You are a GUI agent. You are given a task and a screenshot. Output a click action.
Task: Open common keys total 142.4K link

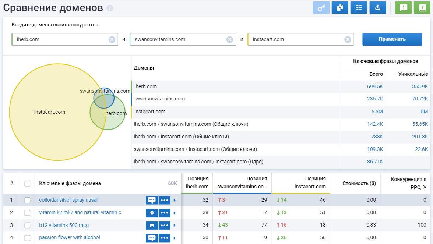(x=375, y=124)
